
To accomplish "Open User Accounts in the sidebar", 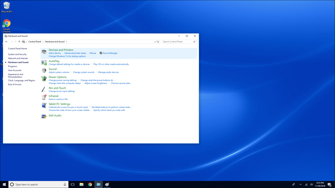I will tap(15, 70).
